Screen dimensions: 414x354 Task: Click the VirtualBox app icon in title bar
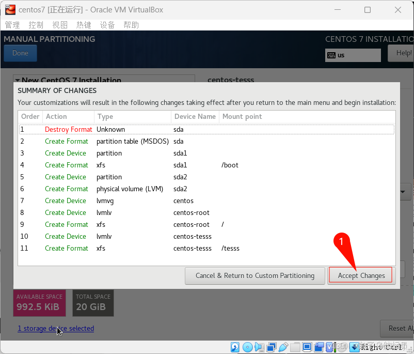click(x=10, y=10)
